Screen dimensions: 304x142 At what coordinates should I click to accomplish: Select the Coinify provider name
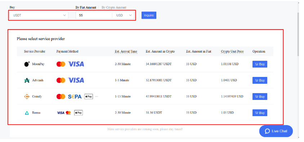(37, 96)
